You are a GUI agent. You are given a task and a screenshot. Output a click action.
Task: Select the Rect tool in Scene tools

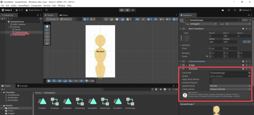[47, 40]
